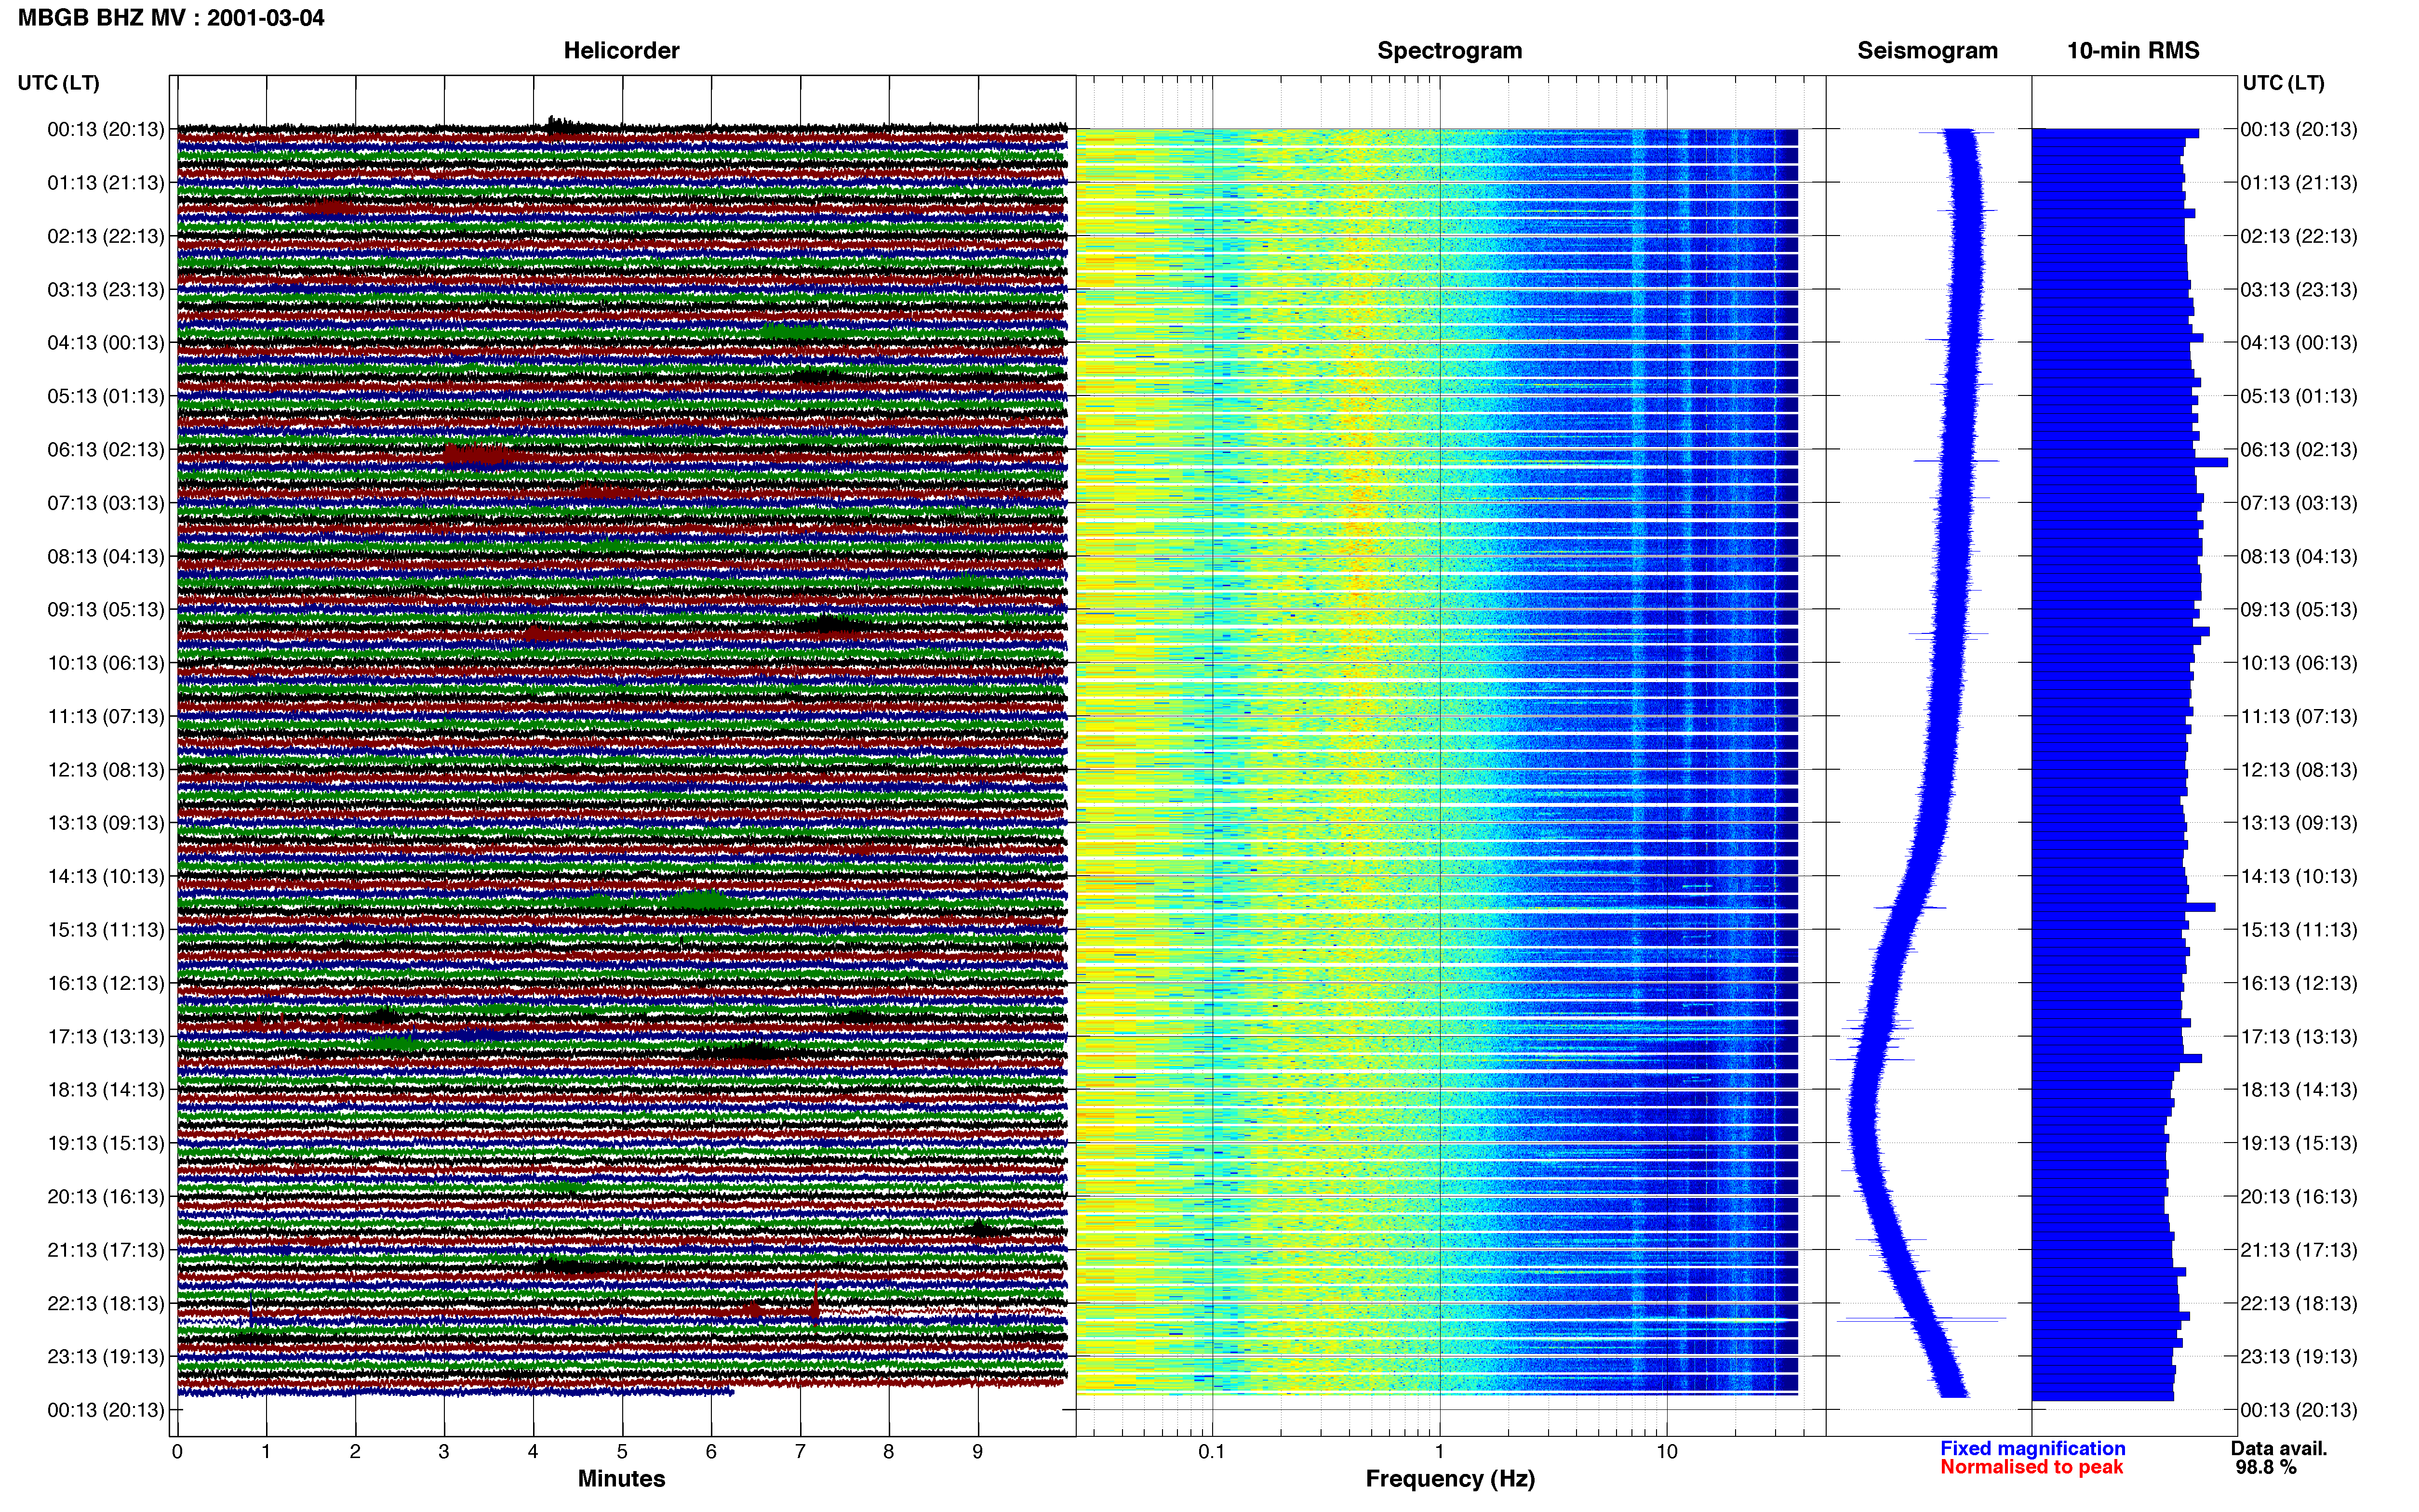Viewport: 2419px width, 1512px height.
Task: Select the 10-min RMS panel heading
Action: pos(2133,51)
